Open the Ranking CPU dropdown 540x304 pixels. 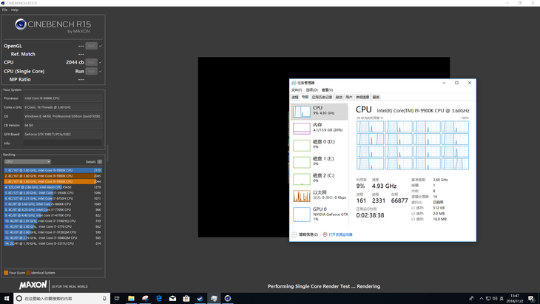27,162
